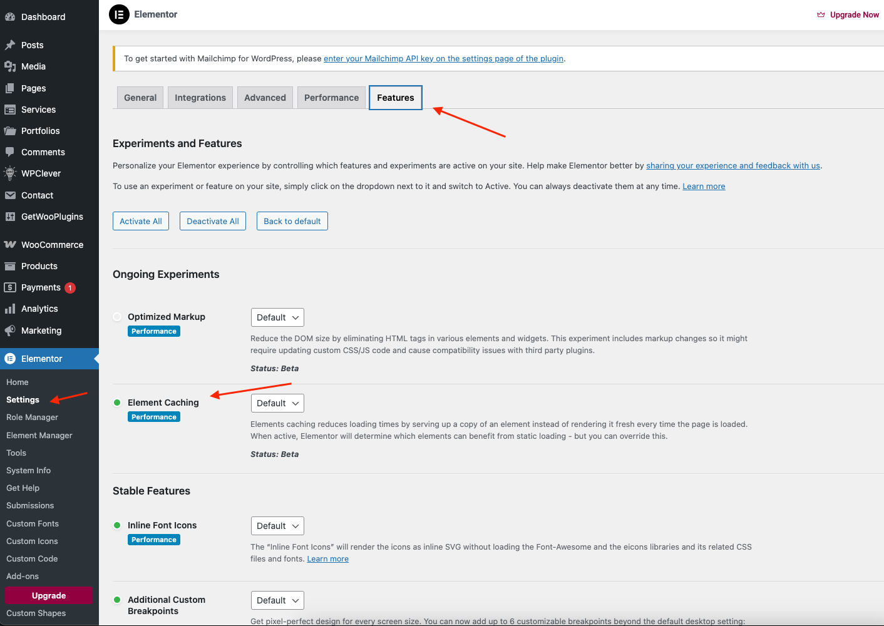Click the Elementor logo icon in header

click(x=119, y=14)
